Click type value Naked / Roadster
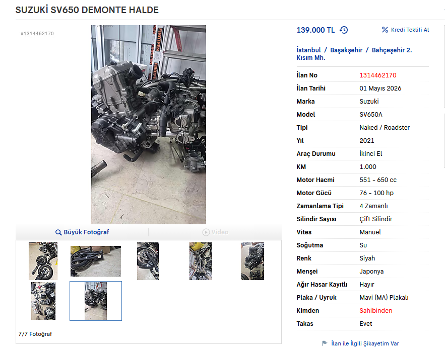The width and height of the screenshot is (445, 353). click(x=385, y=127)
